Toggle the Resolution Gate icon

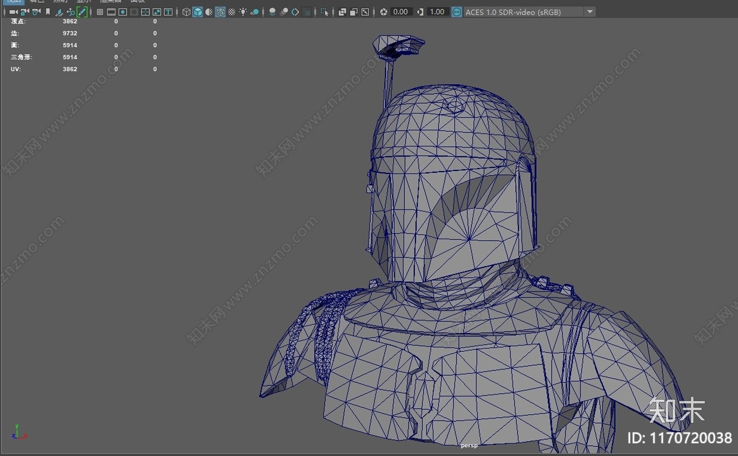tap(123, 12)
